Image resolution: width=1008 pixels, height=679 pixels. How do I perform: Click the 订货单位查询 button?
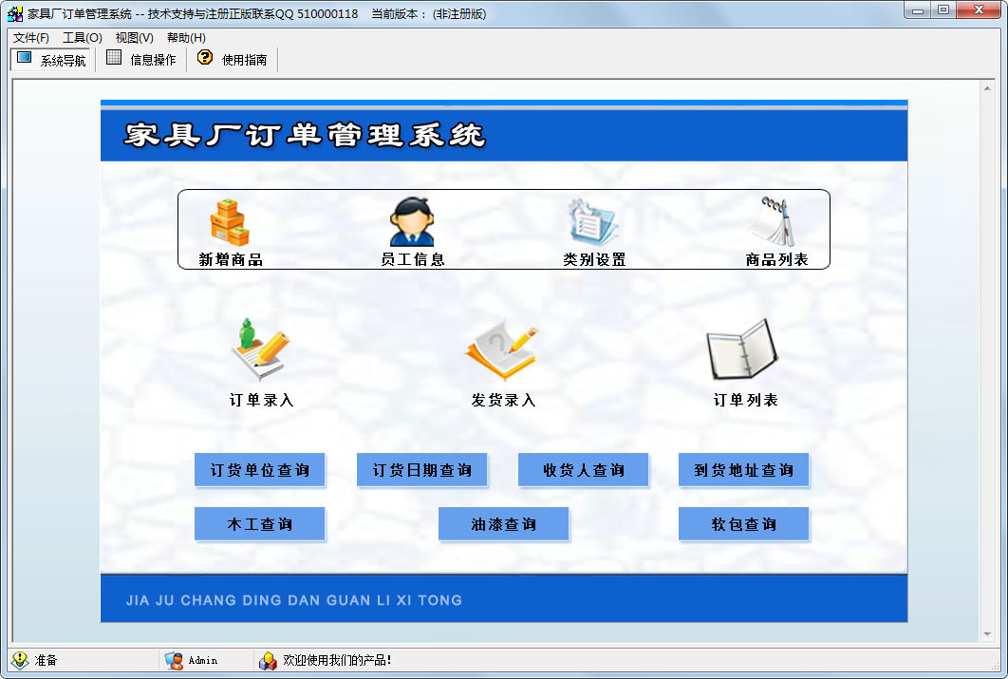(x=260, y=470)
